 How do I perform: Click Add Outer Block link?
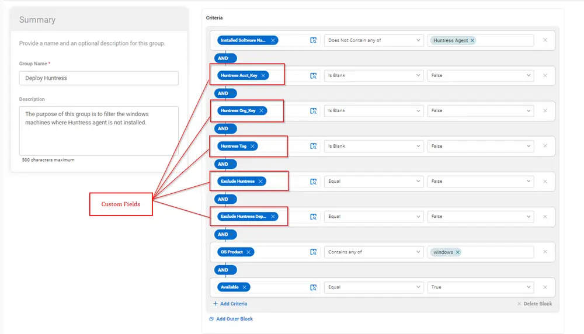(x=231, y=319)
